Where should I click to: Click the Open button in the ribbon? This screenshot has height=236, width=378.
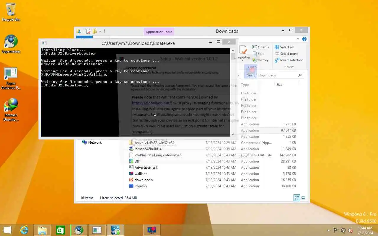click(x=259, y=47)
